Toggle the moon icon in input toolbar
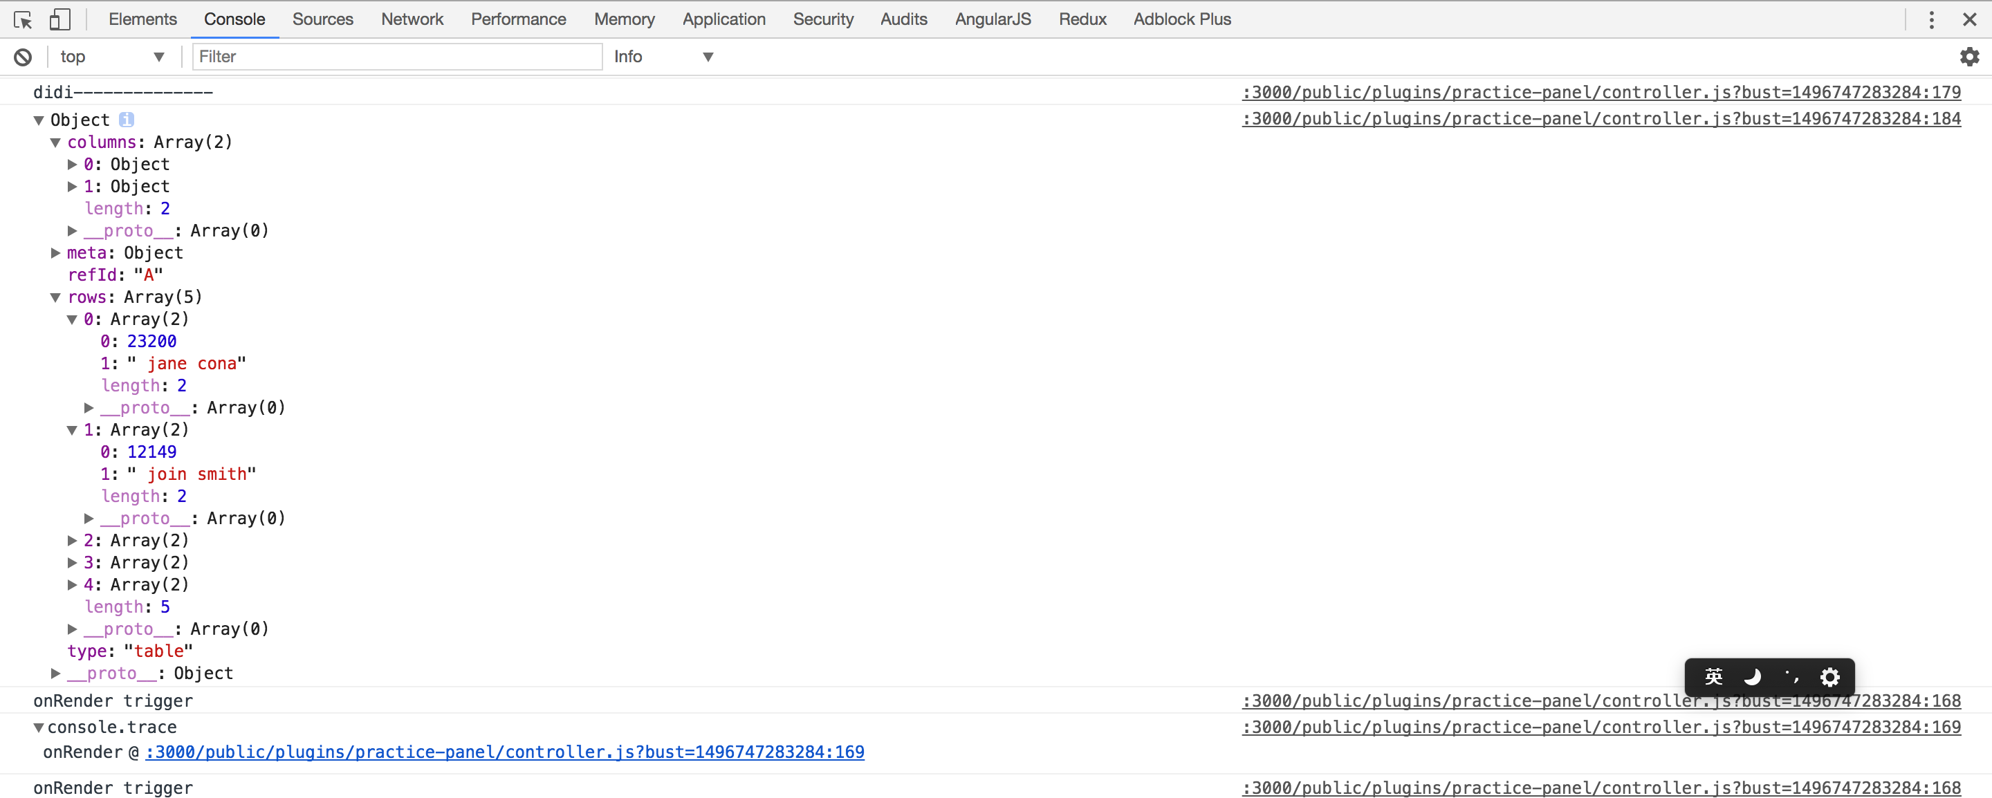Image resolution: width=1992 pixels, height=798 pixels. (1752, 678)
